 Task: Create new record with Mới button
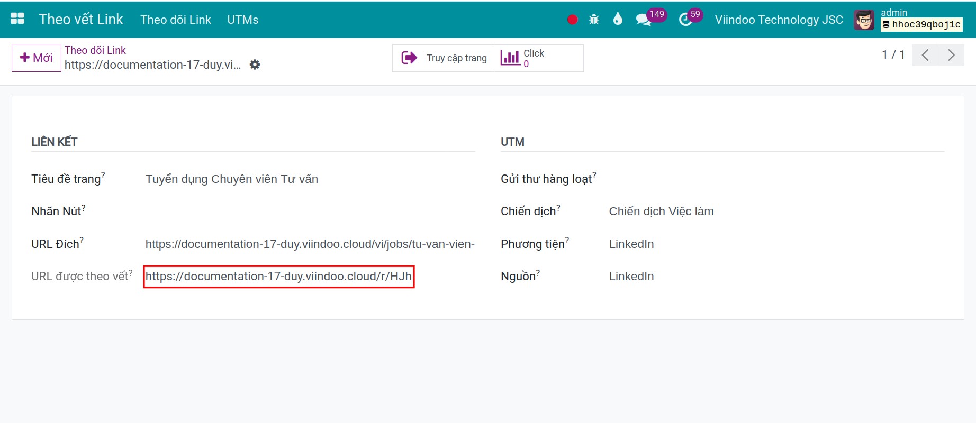pyautogui.click(x=37, y=58)
